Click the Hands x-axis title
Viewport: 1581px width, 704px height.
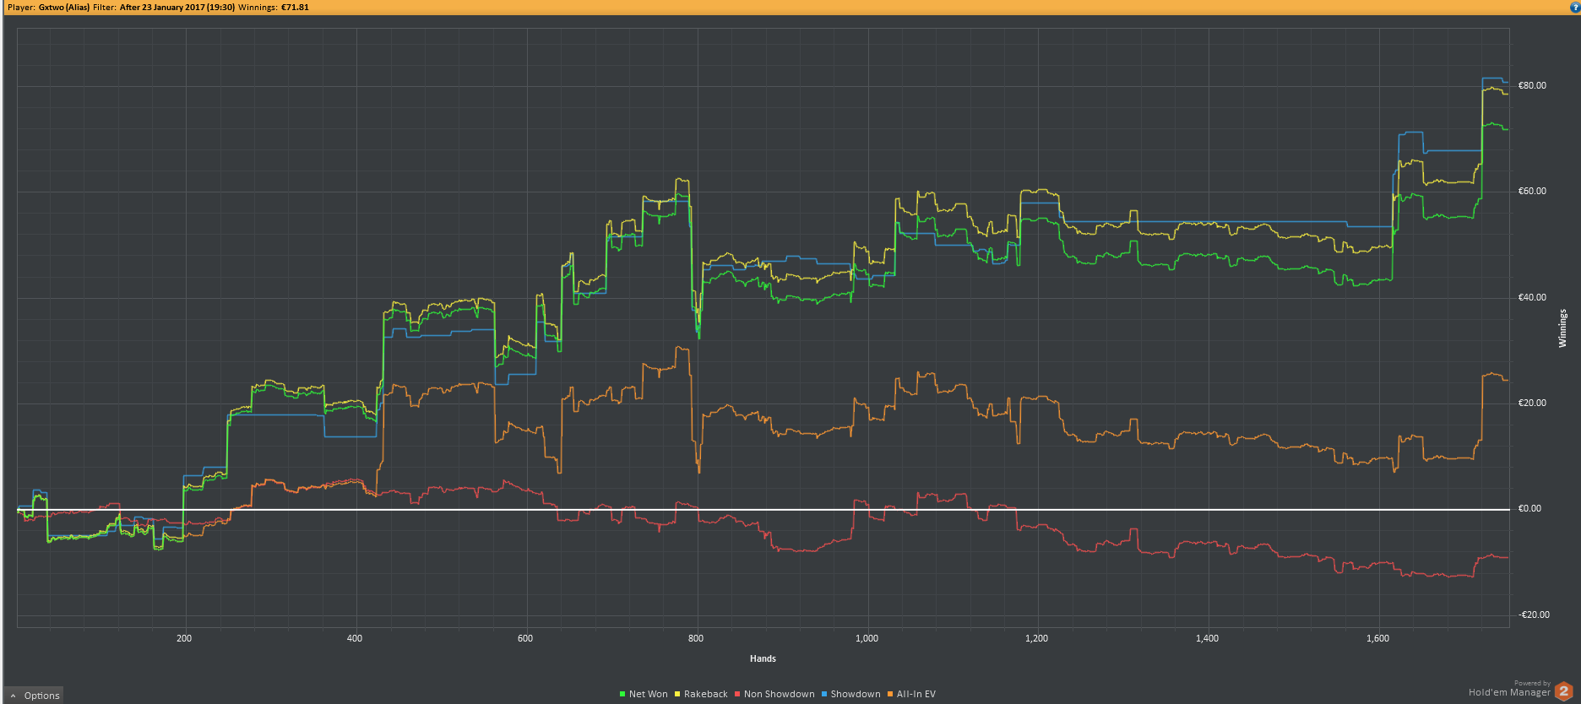click(763, 659)
